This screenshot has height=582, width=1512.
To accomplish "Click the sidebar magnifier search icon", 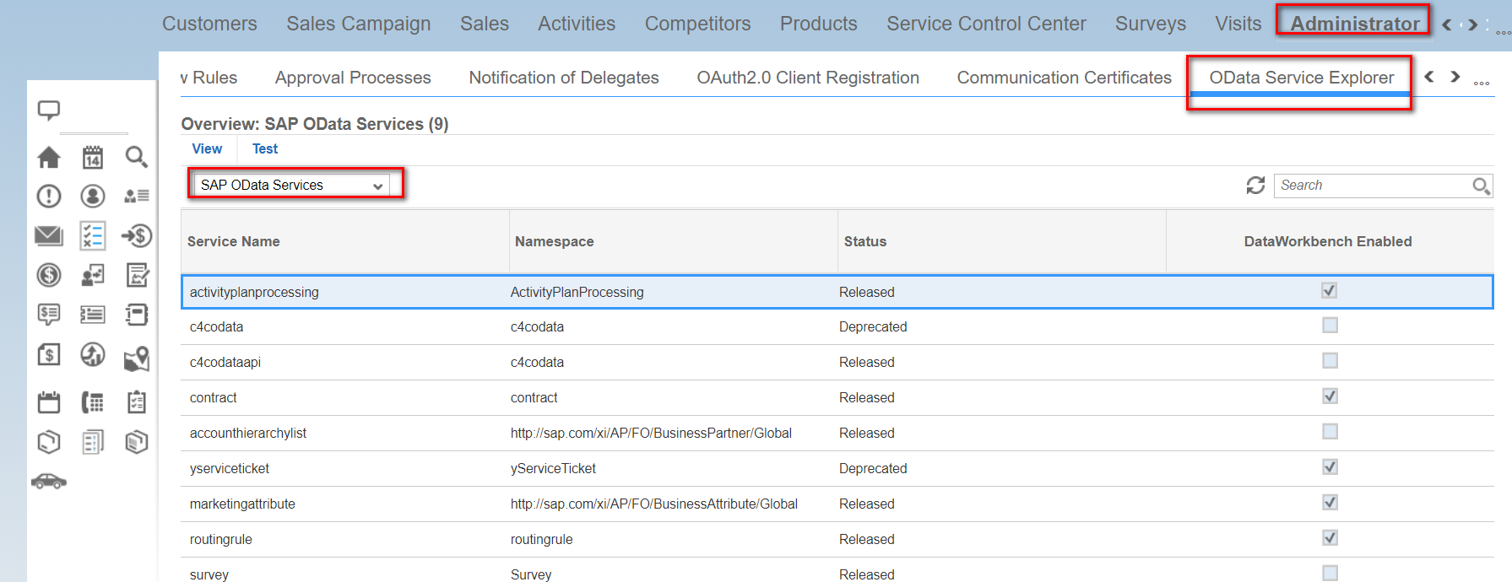I will [136, 157].
